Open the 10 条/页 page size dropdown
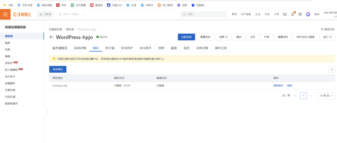 (x=326, y=95)
